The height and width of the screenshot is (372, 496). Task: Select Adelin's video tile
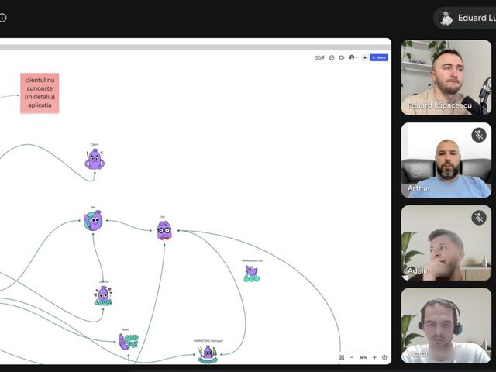446,243
